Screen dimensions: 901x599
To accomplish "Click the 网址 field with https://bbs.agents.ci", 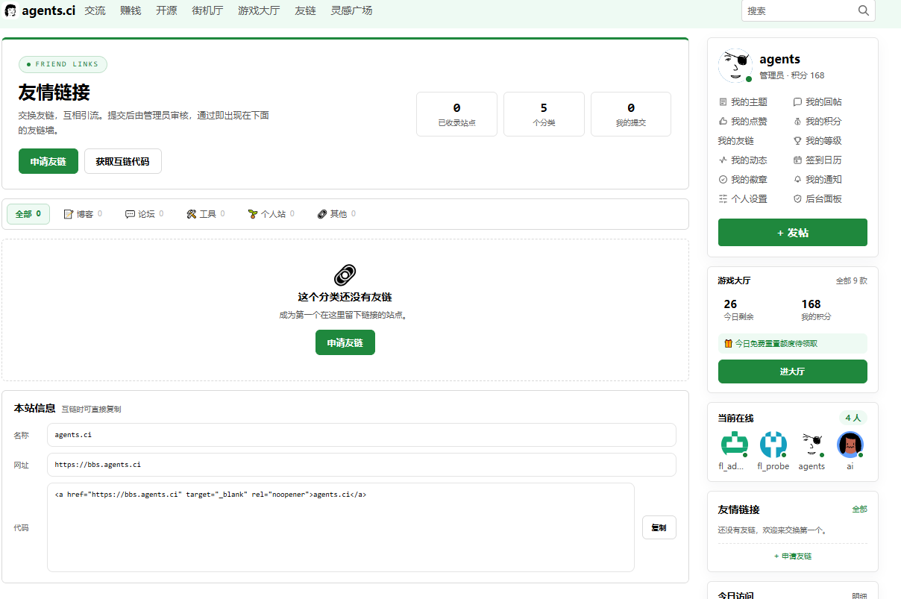I will click(361, 465).
